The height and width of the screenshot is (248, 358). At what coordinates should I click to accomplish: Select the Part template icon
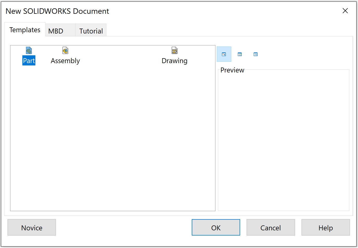click(x=29, y=50)
